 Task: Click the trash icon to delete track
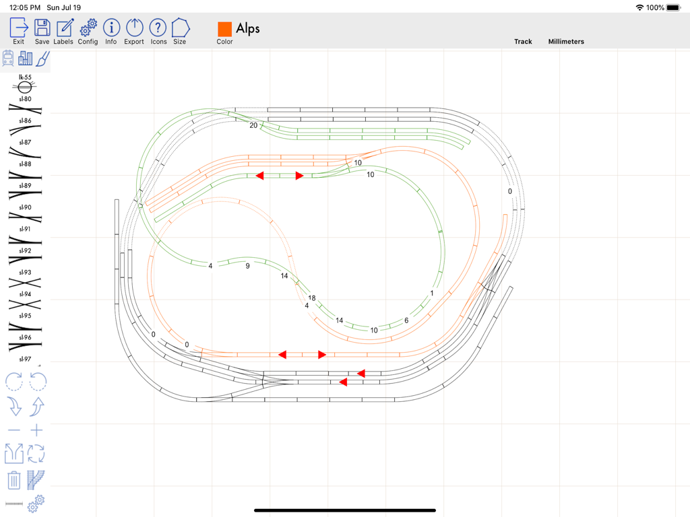click(13, 479)
